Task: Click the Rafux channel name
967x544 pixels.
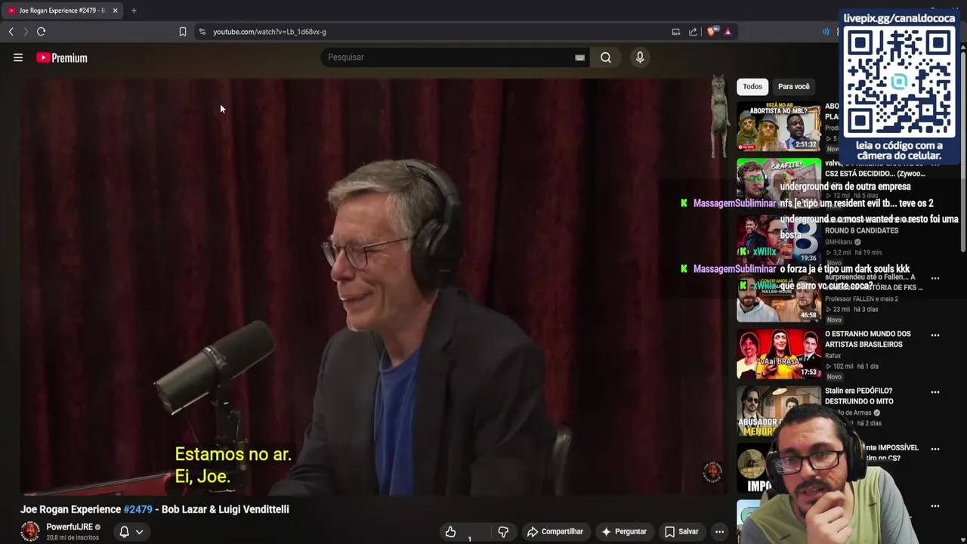Action: click(833, 355)
